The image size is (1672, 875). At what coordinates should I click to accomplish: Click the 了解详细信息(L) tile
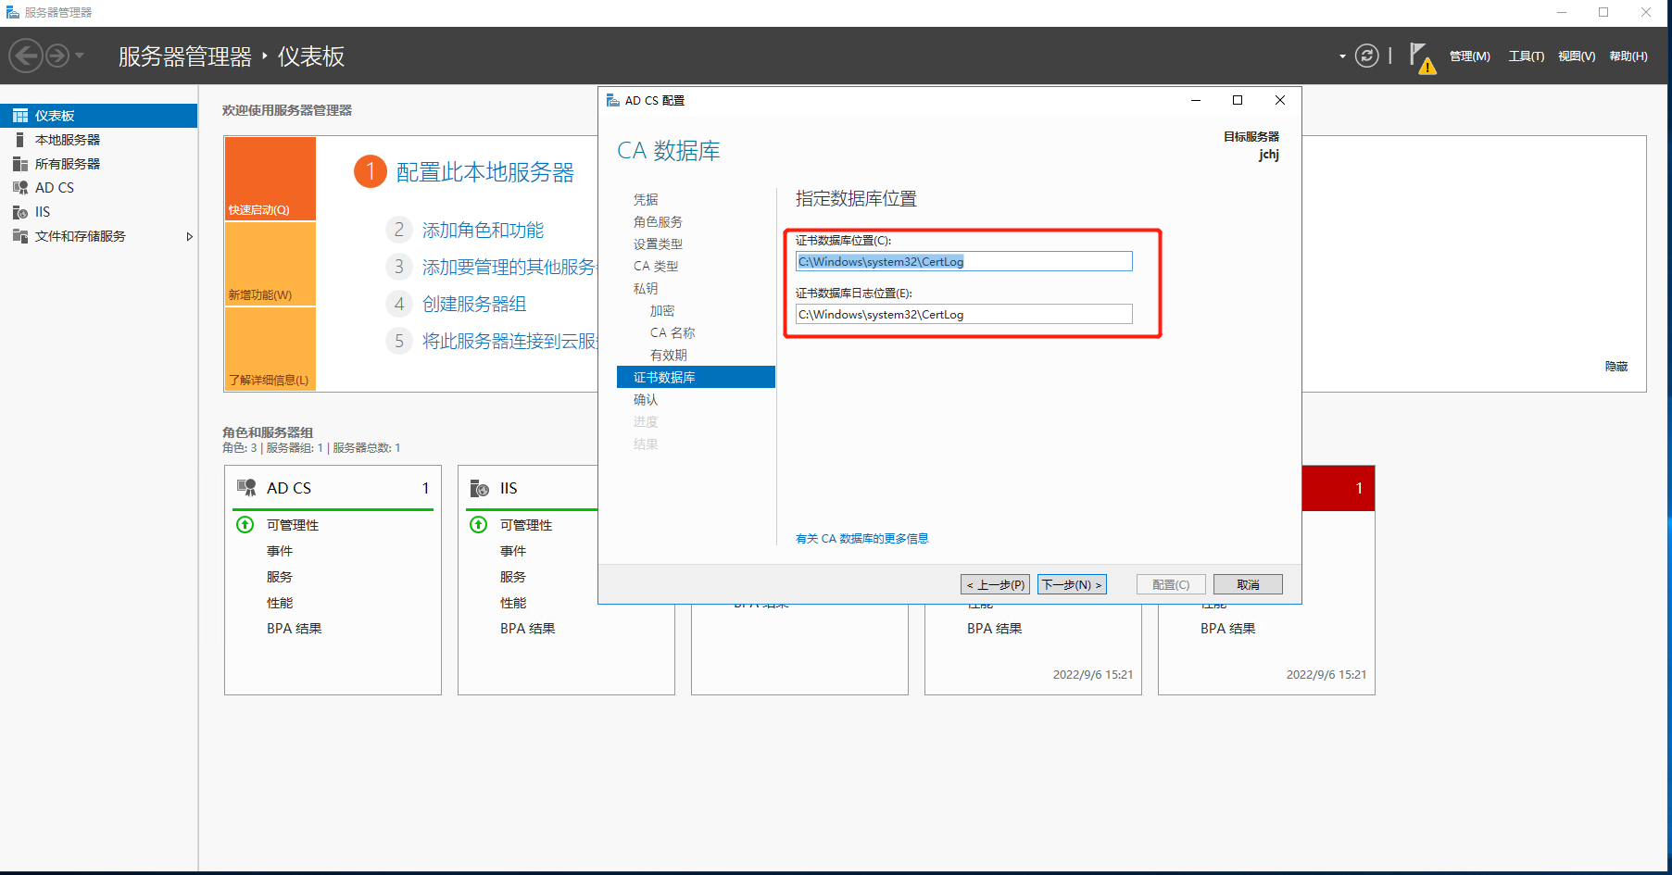(270, 349)
